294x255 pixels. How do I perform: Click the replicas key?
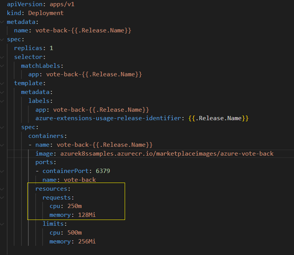28,48
